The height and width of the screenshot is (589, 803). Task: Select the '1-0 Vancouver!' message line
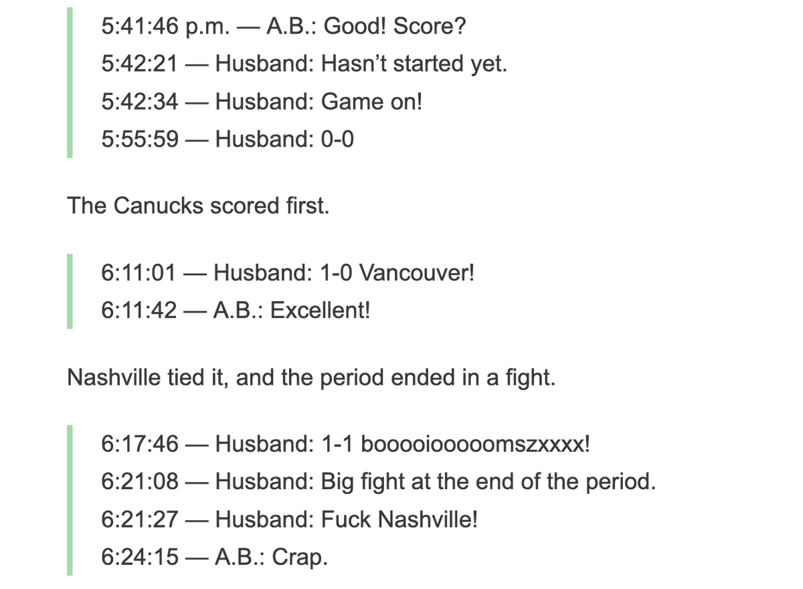click(288, 273)
